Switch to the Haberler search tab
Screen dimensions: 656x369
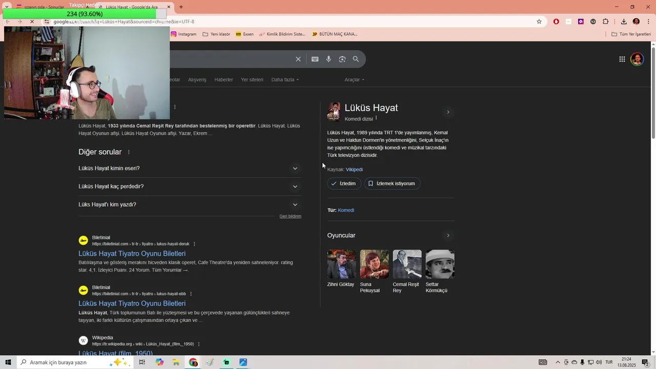pyautogui.click(x=223, y=79)
